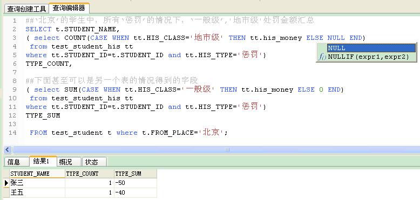Image resolution: width=420 pixels, height=200 pixels.
Task: Select the -50 value cell
Action: (136, 183)
